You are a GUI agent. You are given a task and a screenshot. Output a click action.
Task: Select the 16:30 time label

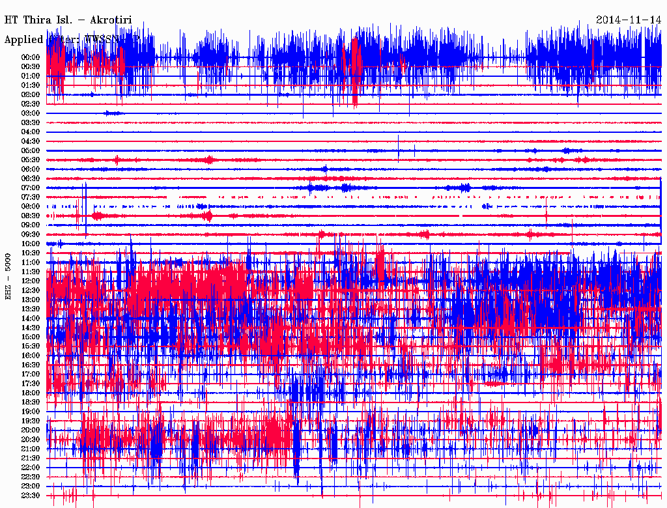(x=30, y=365)
